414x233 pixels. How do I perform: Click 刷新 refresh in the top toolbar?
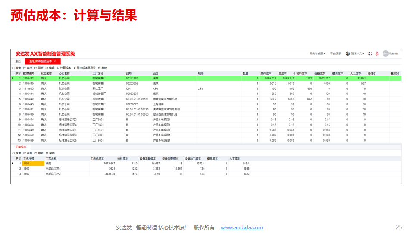click(x=39, y=68)
